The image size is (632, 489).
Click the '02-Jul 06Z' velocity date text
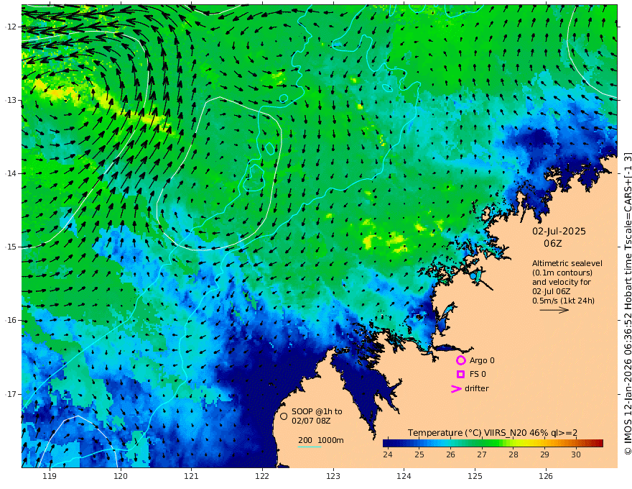pos(552,291)
